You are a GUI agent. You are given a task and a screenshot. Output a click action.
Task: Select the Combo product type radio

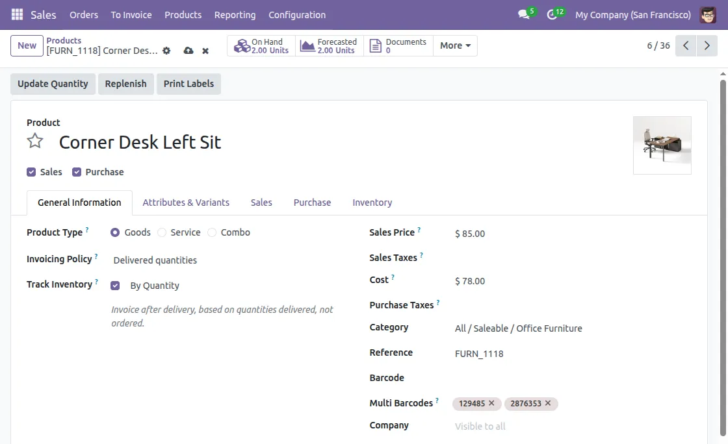[x=212, y=232]
